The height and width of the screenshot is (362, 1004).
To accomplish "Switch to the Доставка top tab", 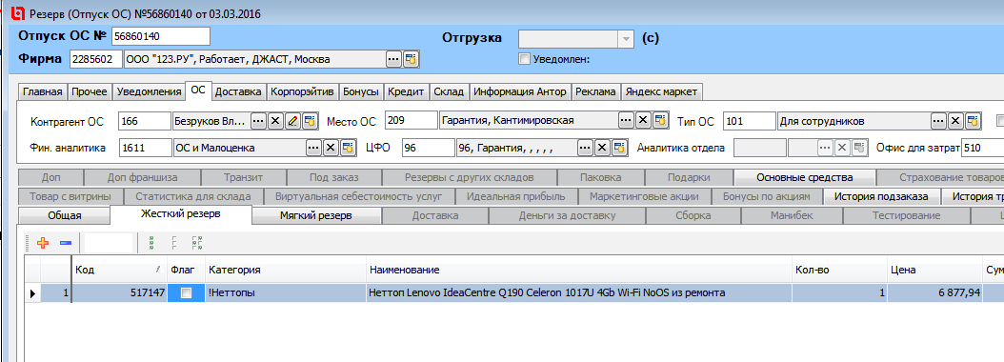I will point(238,91).
